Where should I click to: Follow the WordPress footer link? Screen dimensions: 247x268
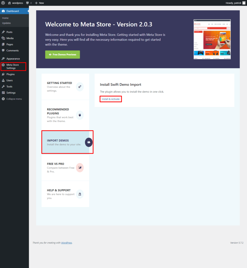click(67, 243)
